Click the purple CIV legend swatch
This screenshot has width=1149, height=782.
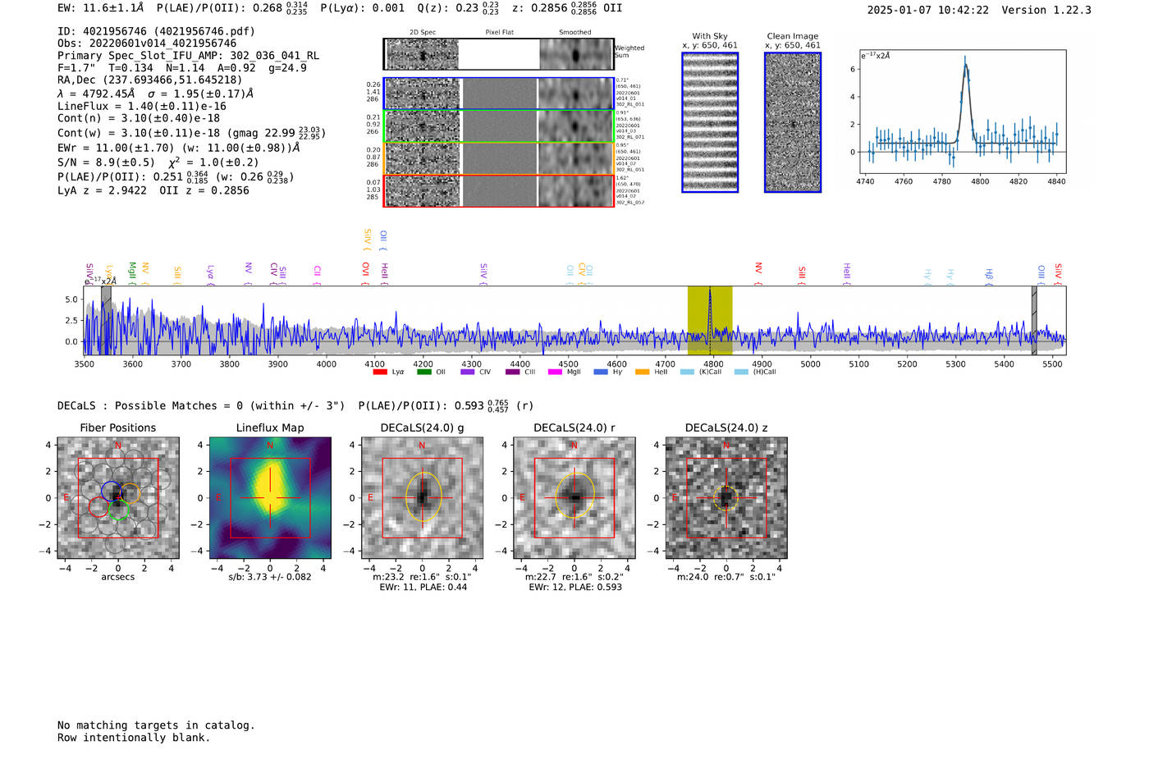[468, 372]
